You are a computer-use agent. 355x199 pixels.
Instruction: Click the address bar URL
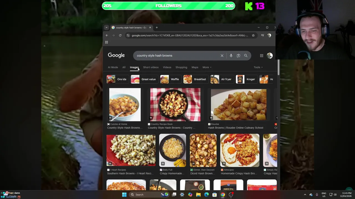pos(190,35)
